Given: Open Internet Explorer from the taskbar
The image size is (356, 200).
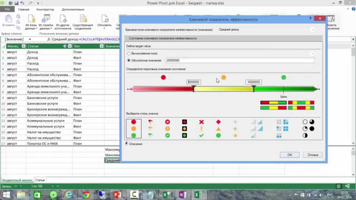Looking at the screenshot, I should coord(70,195).
